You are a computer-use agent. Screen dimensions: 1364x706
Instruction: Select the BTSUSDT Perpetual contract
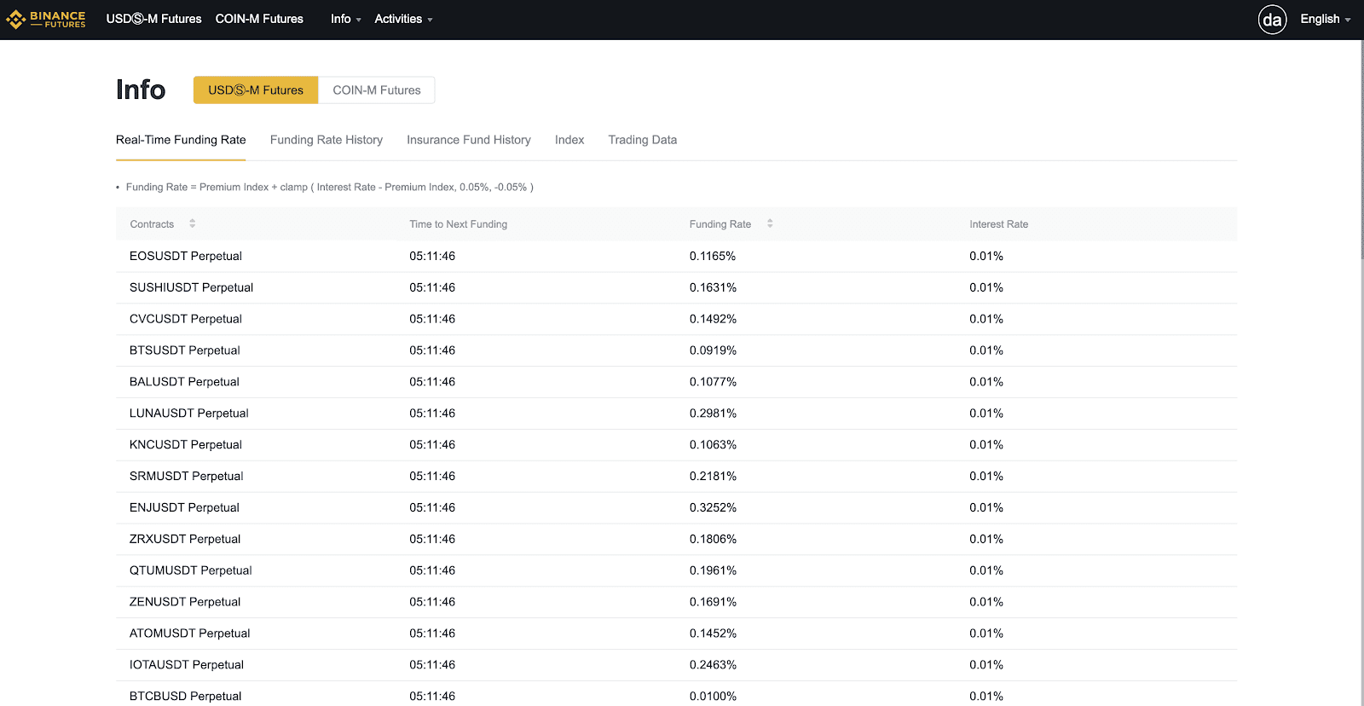click(x=185, y=350)
